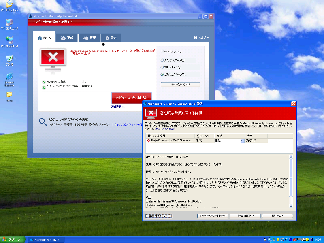Screen dimensions: 324x243
Task: Click the 閉じる button in alert dialog
Action: [277, 216]
